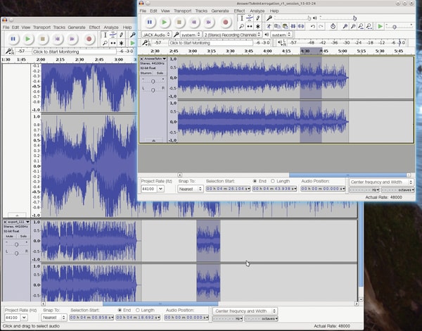Select the Zoom tool in front window
Viewport: 422px width, 331px height.
click(x=241, y=26)
